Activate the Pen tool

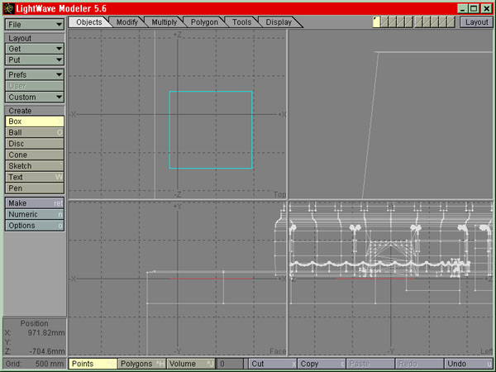(34, 188)
